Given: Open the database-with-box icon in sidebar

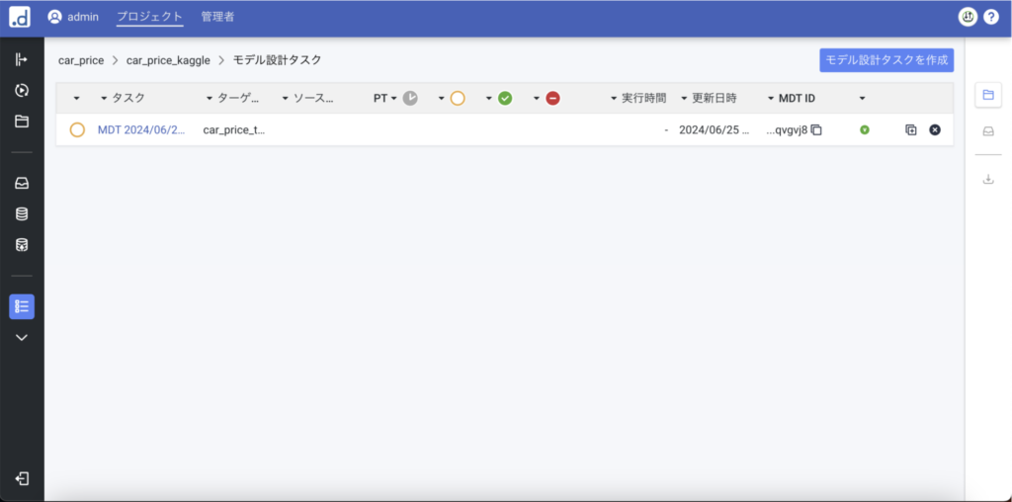Looking at the screenshot, I should pos(22,245).
